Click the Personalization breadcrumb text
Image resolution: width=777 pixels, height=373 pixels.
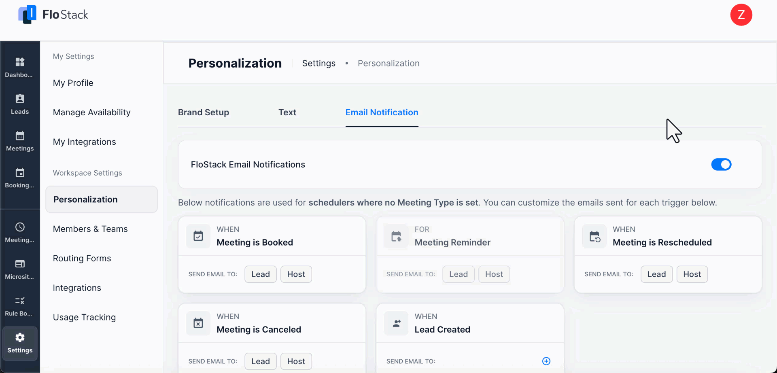click(x=388, y=64)
